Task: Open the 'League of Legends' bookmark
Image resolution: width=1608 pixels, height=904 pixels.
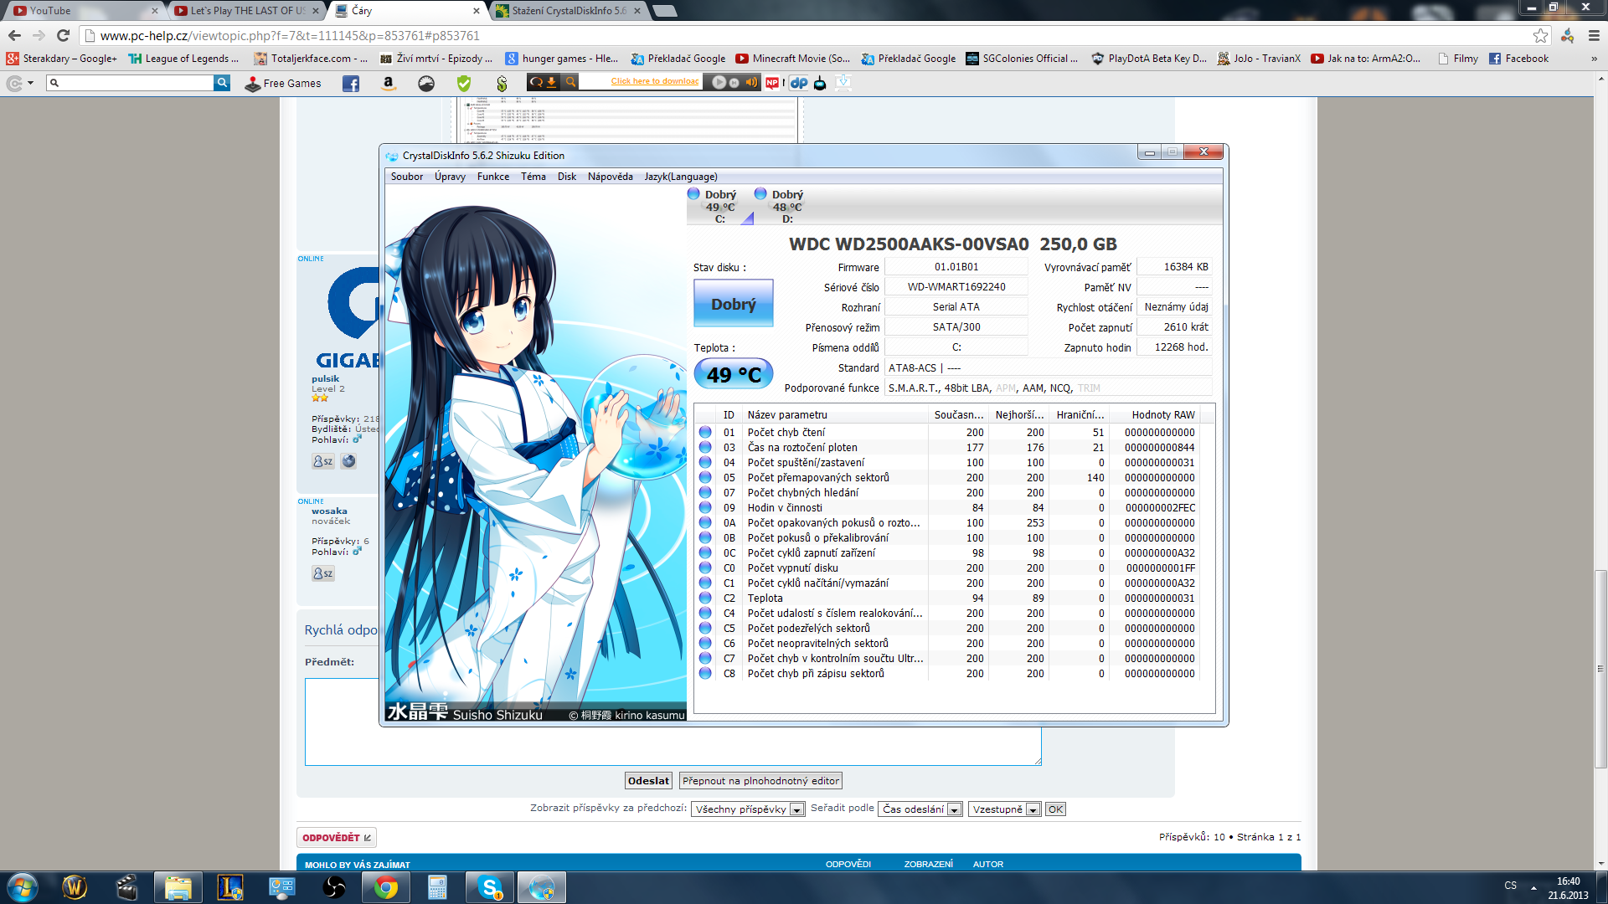Action: point(183,59)
